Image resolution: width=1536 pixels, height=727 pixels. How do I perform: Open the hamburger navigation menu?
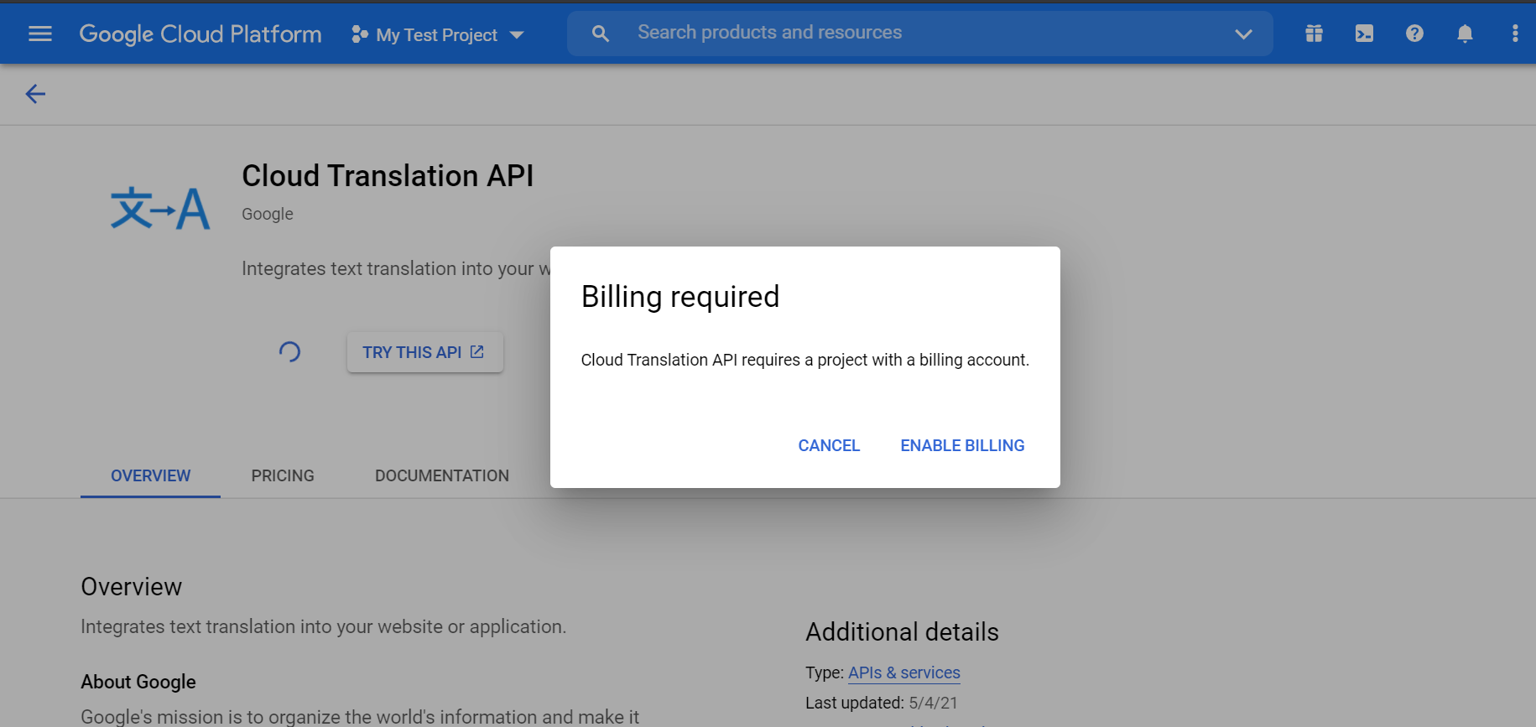pyautogui.click(x=40, y=34)
